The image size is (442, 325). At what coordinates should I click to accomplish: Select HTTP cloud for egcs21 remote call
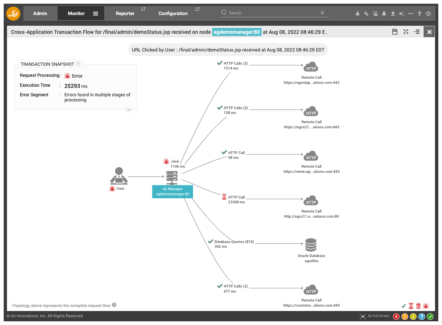311,111
